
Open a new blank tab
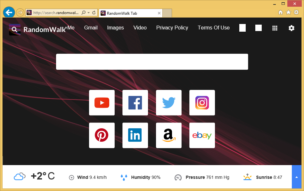[x=167, y=13]
